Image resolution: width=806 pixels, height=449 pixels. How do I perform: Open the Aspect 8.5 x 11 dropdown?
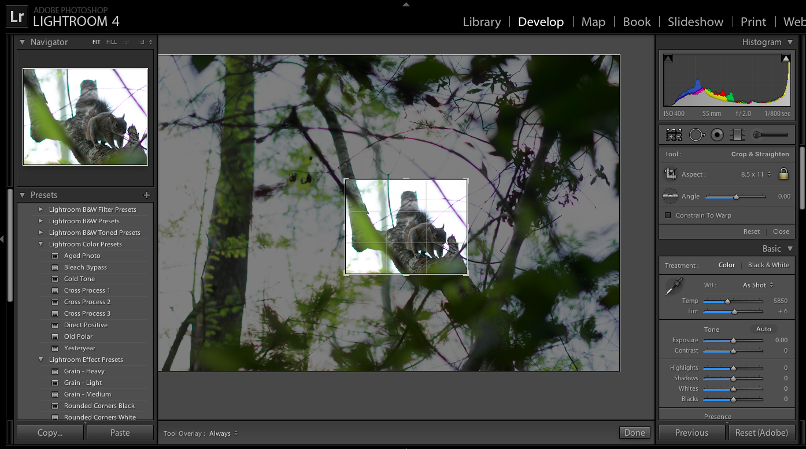click(756, 174)
